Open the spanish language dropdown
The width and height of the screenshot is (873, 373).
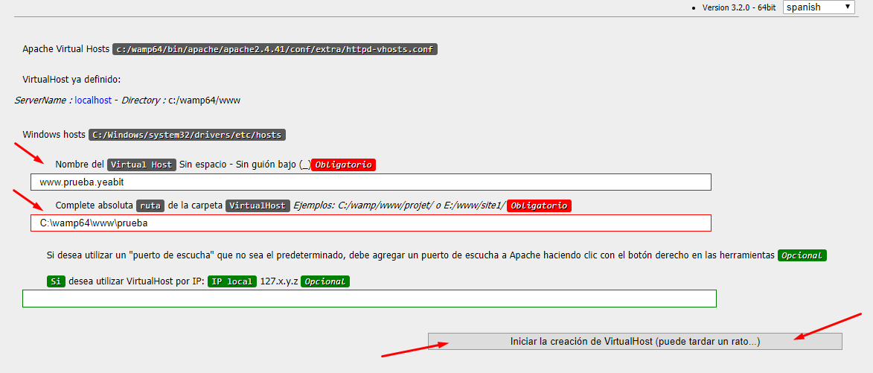point(819,7)
